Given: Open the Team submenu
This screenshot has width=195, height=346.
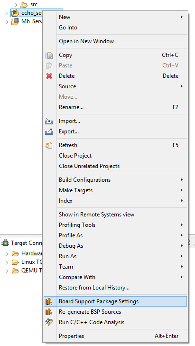Looking at the screenshot, I should coord(115,267).
